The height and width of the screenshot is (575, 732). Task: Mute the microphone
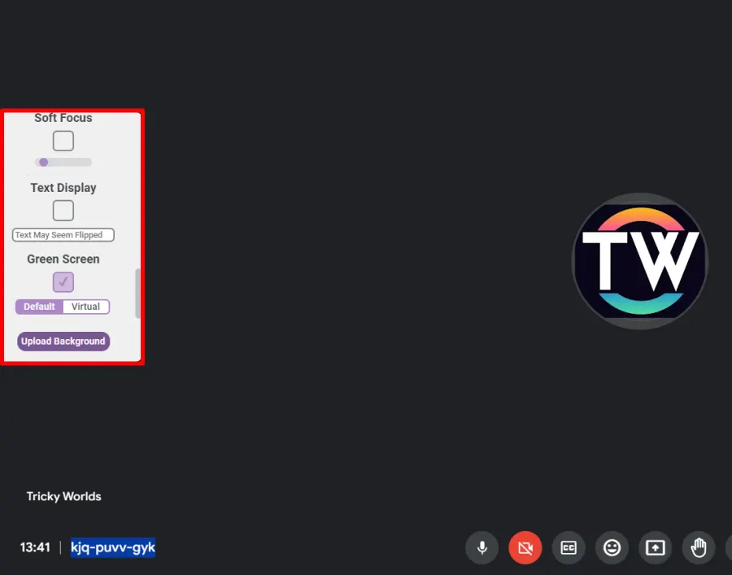click(x=481, y=547)
